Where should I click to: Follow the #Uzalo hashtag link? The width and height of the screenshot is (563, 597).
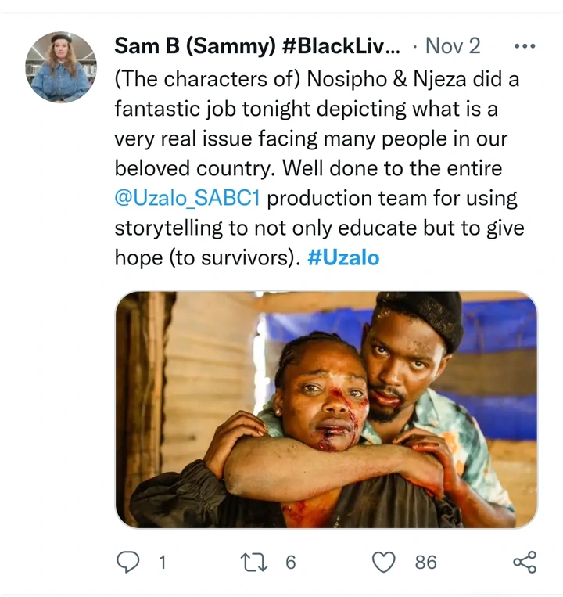343,257
